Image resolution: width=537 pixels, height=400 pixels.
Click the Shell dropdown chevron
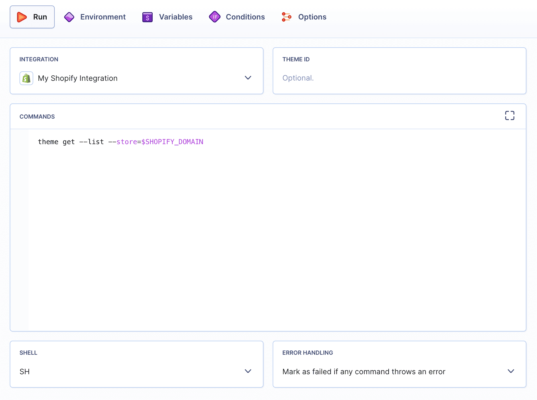click(x=248, y=371)
